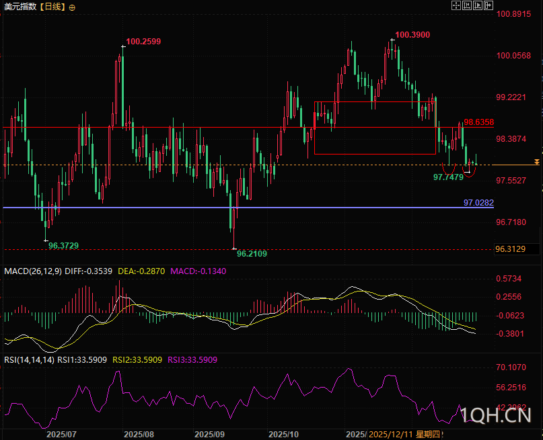This screenshot has height=440, width=543.
Task: Click the 96.7180 price axis label
Action: click(511, 222)
